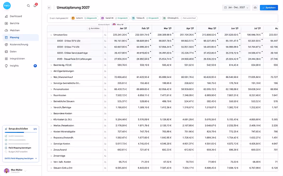The height and width of the screenshot is (176, 283).
Task: Click the Dashboard sidebar icon
Action: tap(6, 16)
